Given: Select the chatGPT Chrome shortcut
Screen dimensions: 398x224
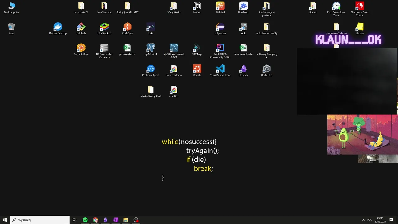Looking at the screenshot, I should [x=174, y=91].
